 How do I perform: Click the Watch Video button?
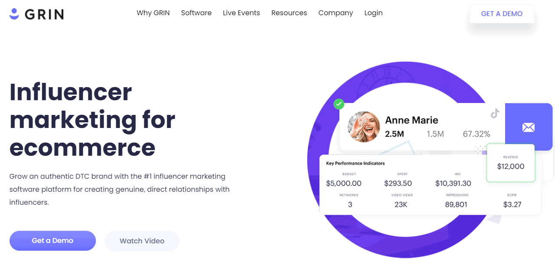142,241
